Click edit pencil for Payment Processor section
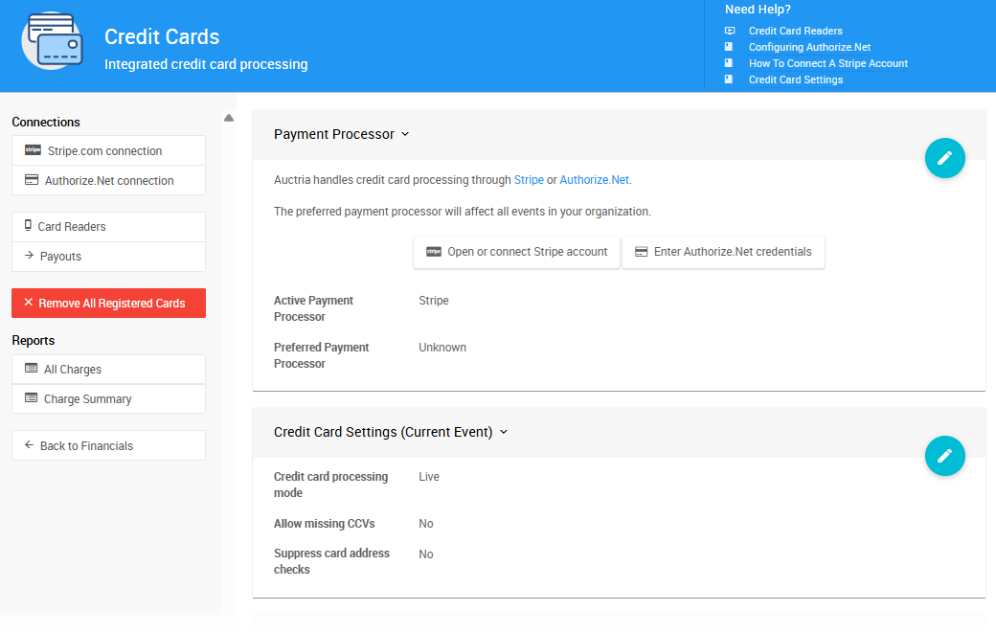This screenshot has height=633, width=996. [x=944, y=158]
